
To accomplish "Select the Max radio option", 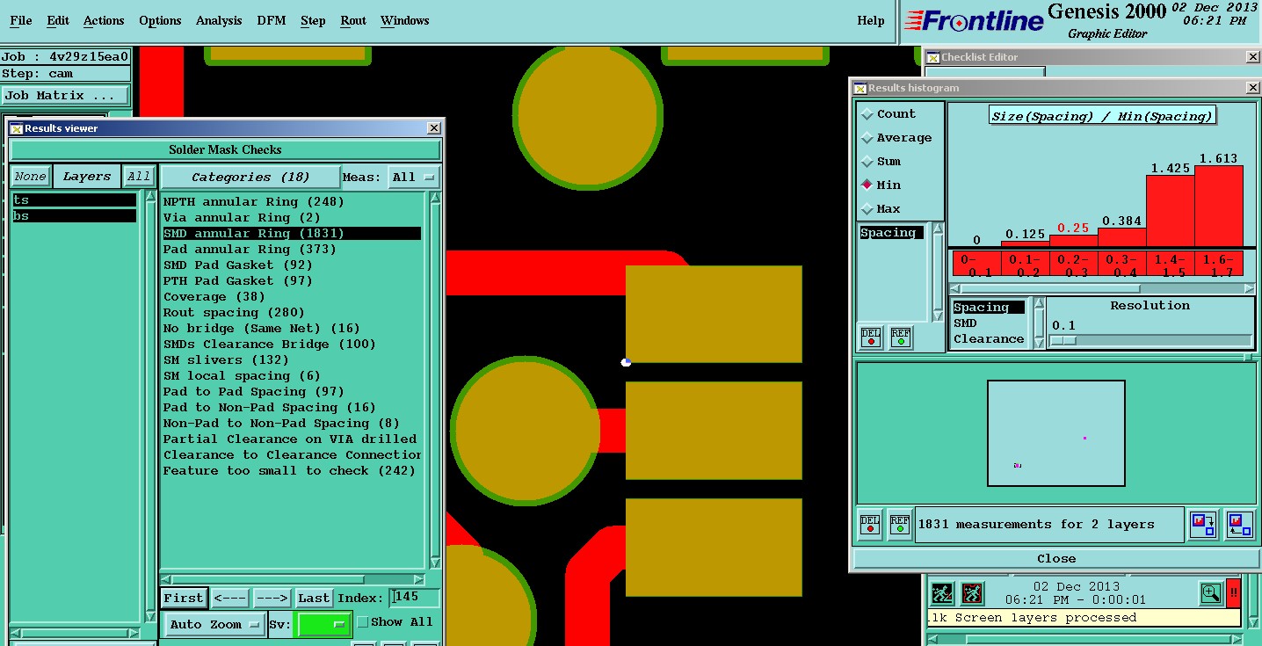I will coord(881,209).
